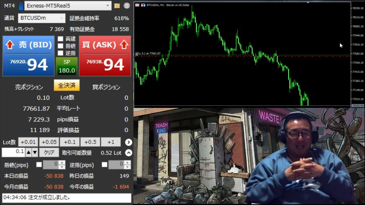Click the sell position lot 0.10
Viewport: 365px width, 205px height.
point(43,98)
